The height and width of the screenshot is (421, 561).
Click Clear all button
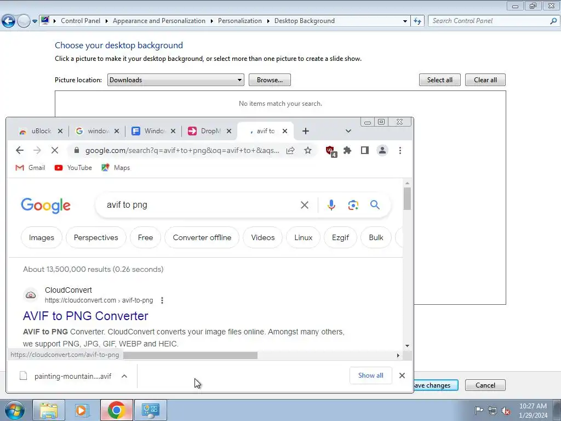pos(485,80)
